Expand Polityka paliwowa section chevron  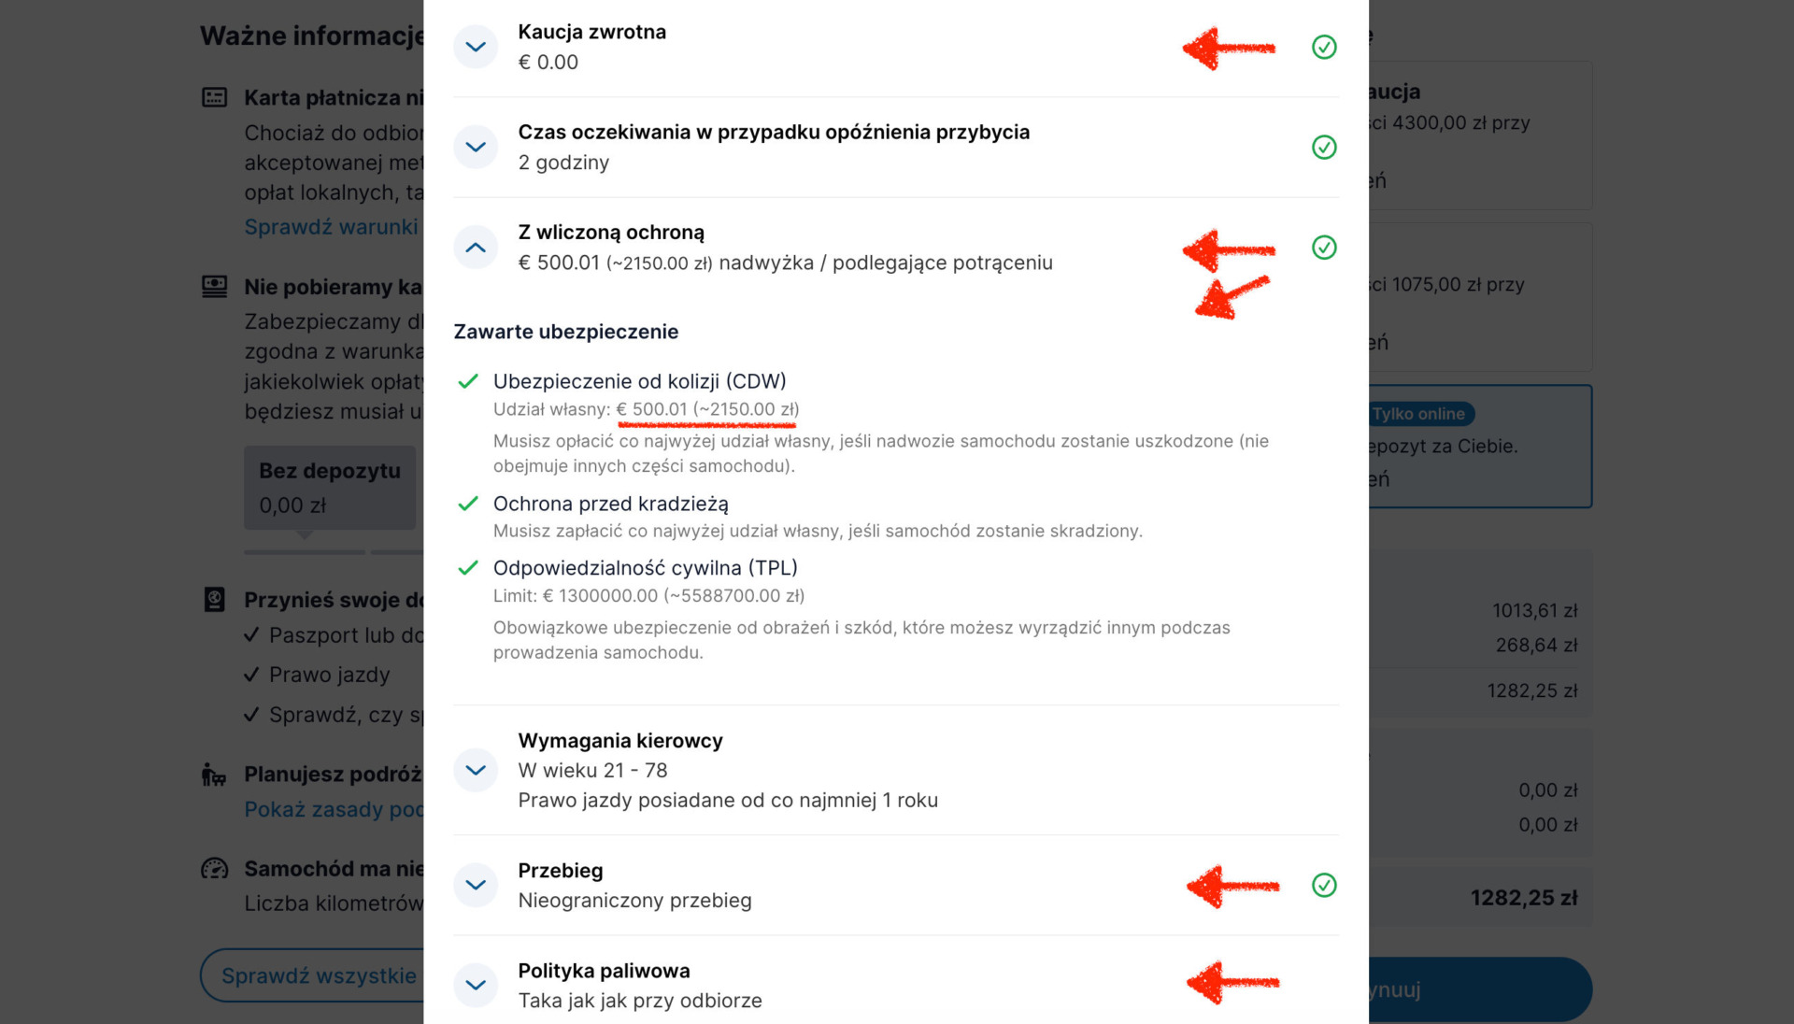[476, 985]
